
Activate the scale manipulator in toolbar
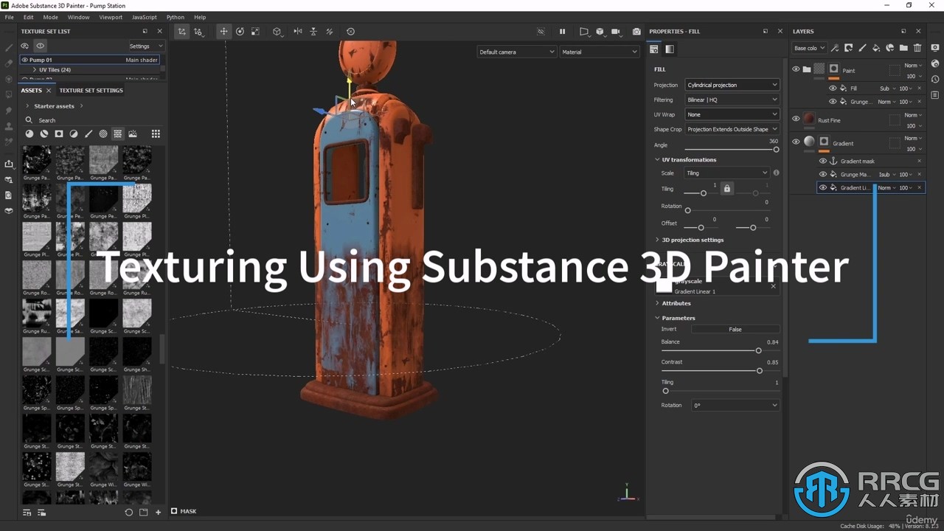[x=255, y=32]
